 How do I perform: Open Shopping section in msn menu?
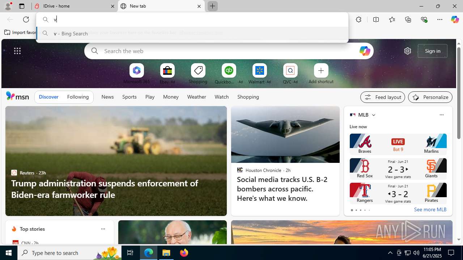pyautogui.click(x=248, y=97)
